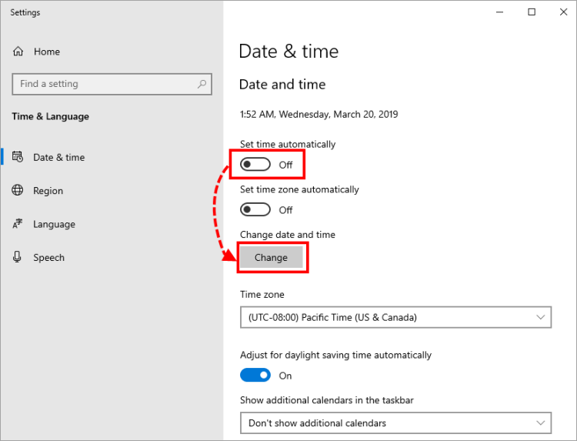Click Show additional calendars in taskbar label
The image size is (577, 441).
point(327,400)
